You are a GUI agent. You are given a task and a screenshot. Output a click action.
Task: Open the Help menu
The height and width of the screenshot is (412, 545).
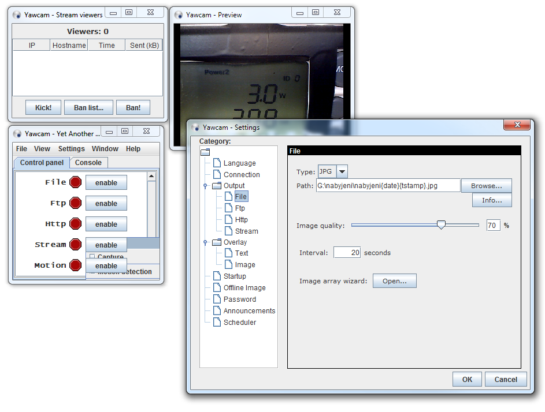[133, 148]
